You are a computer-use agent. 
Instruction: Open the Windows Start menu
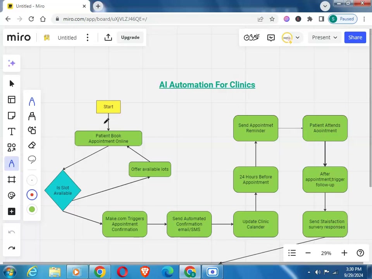10,272
